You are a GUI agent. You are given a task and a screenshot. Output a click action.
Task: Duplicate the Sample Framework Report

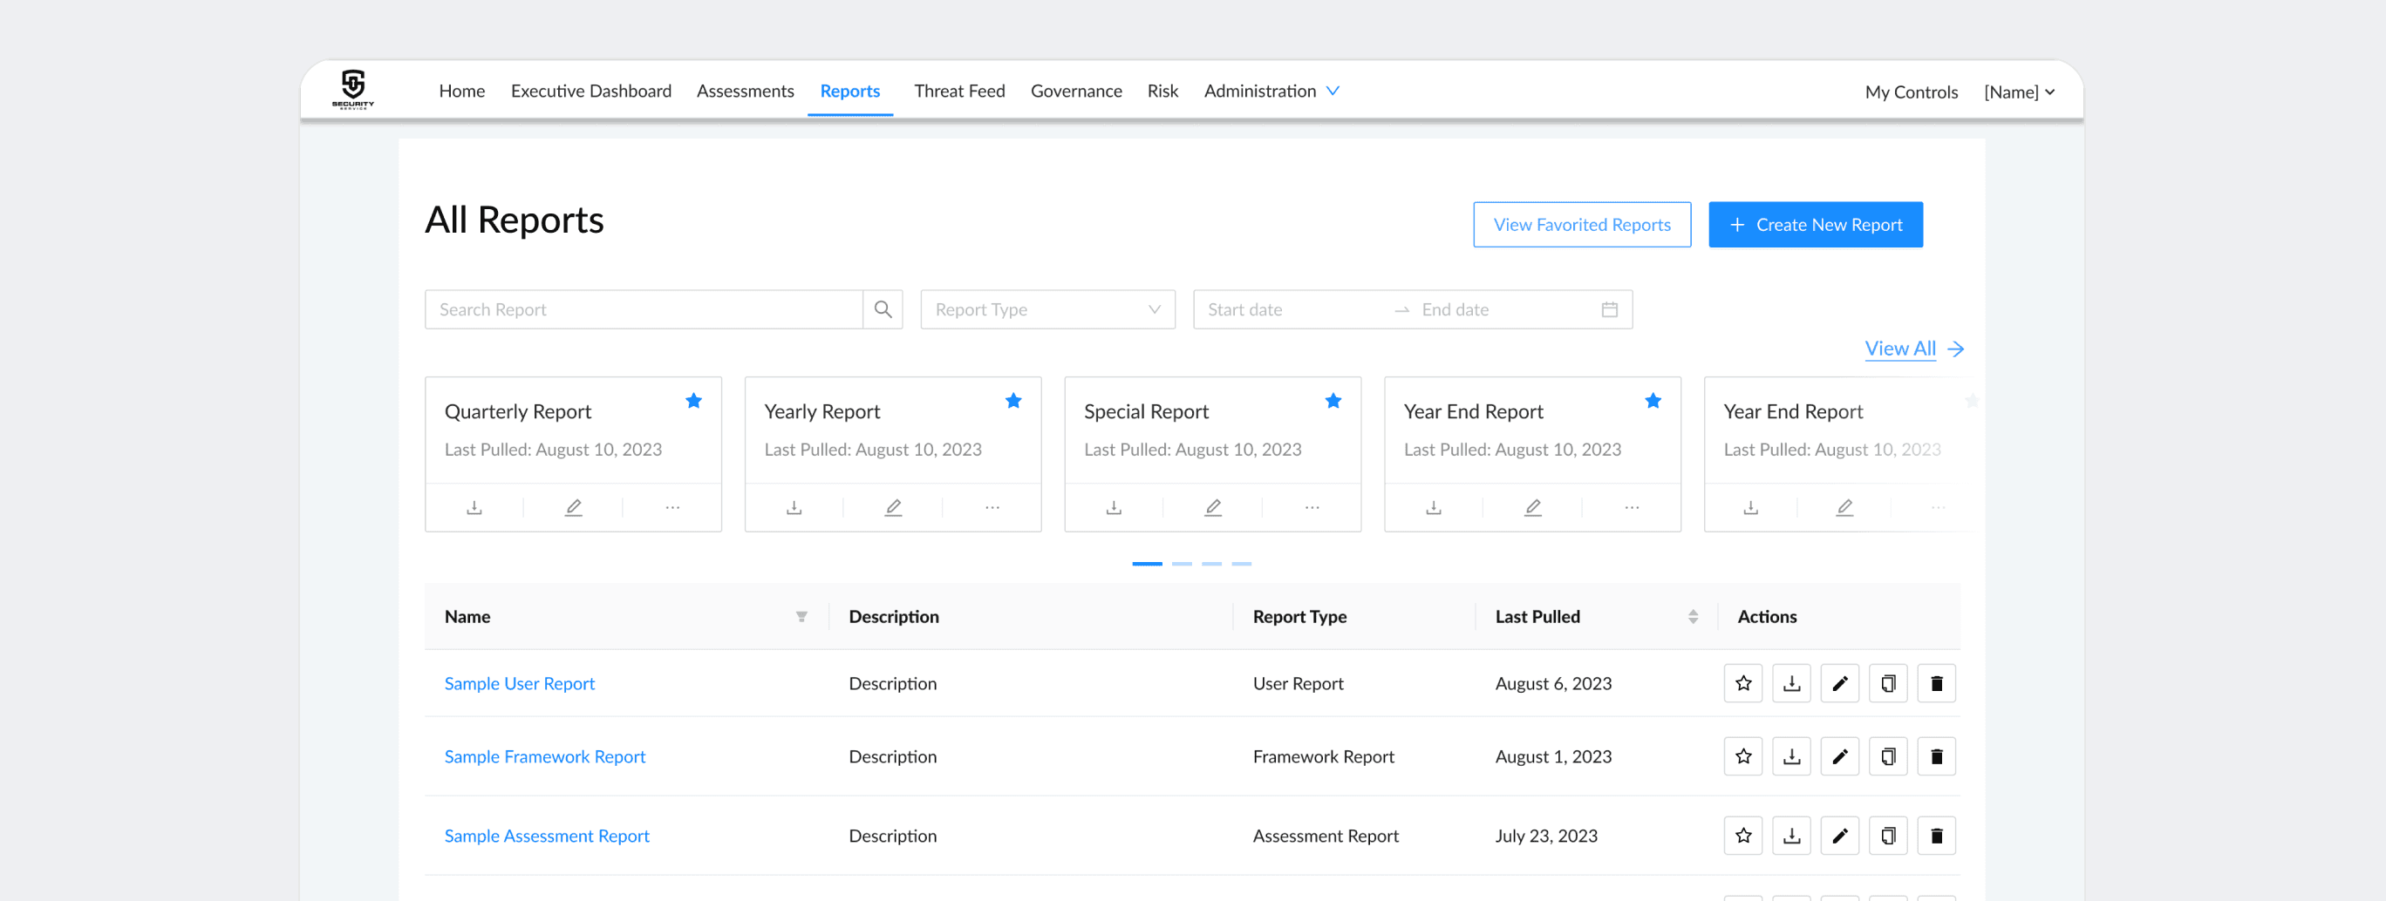point(1888,756)
